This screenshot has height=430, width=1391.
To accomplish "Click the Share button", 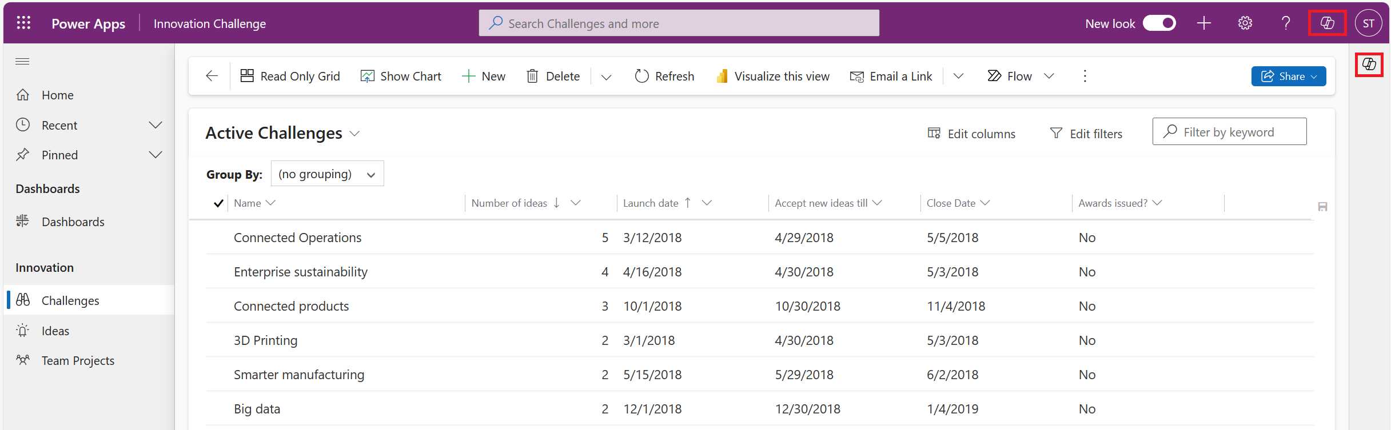I will pos(1288,76).
